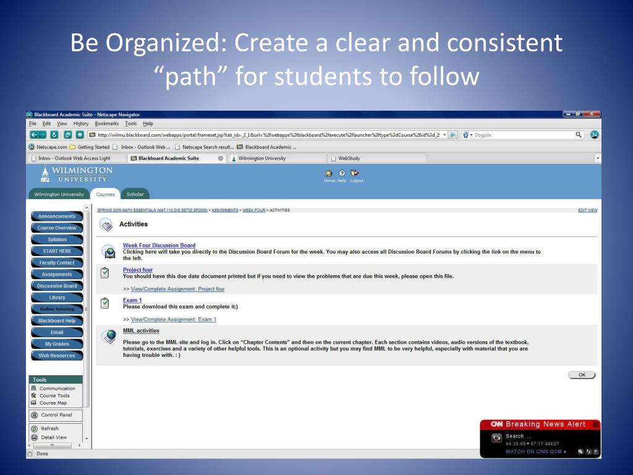The width and height of the screenshot is (633, 475).
Task: Click the Blackboard Logout icon
Action: (x=354, y=173)
